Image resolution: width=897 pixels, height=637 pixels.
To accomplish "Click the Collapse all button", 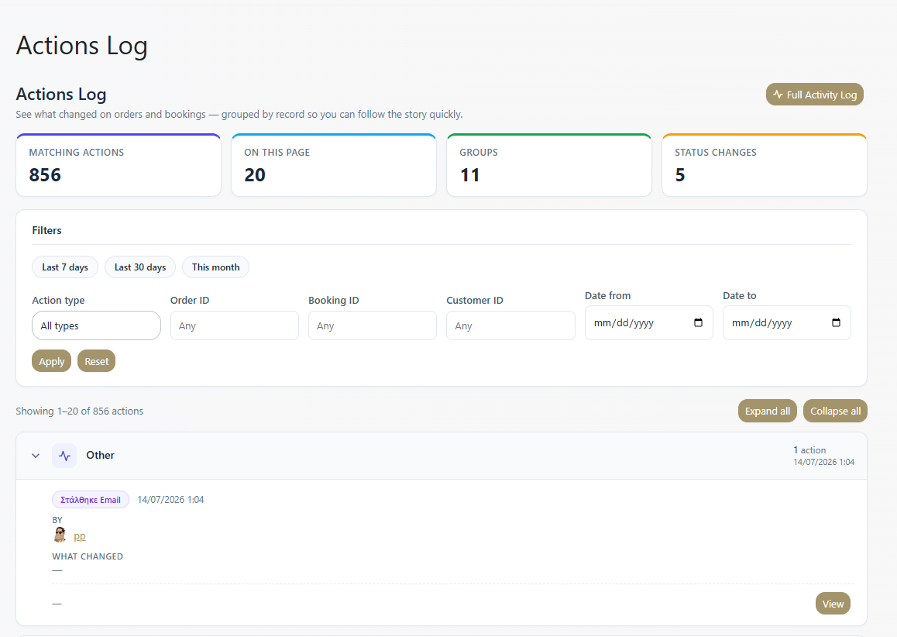I will tap(835, 411).
